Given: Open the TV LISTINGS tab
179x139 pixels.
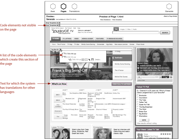Looking at the screenshot, I should point(67,39).
